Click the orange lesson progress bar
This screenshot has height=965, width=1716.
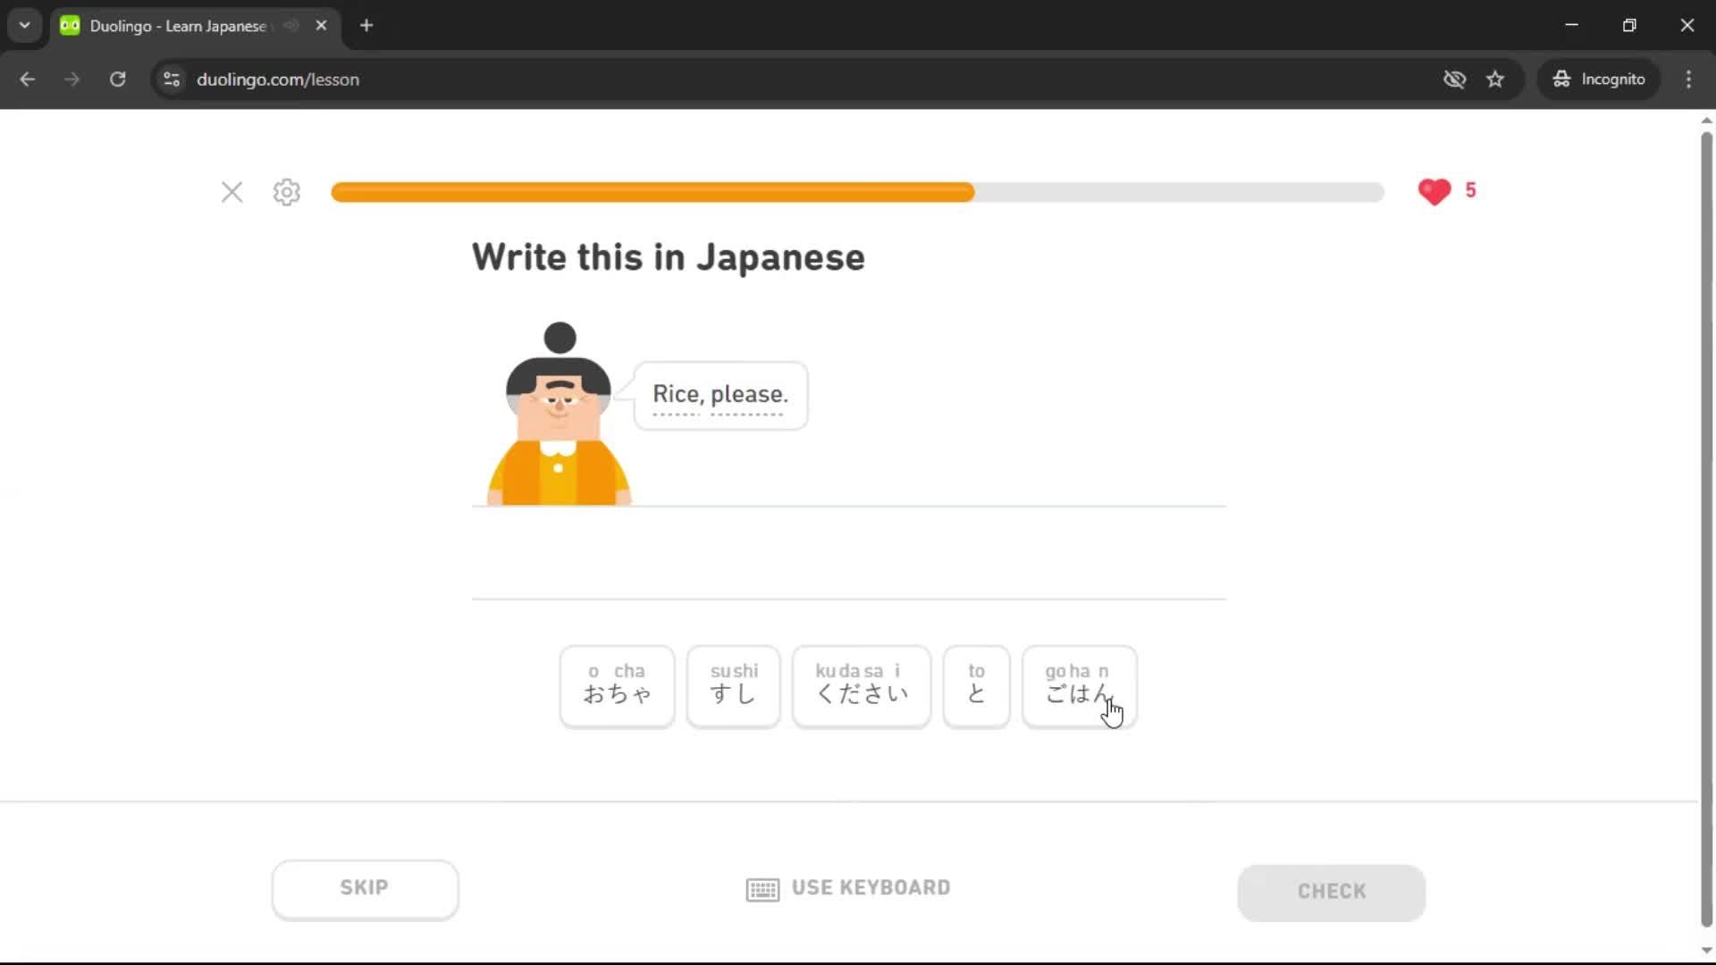[652, 192]
